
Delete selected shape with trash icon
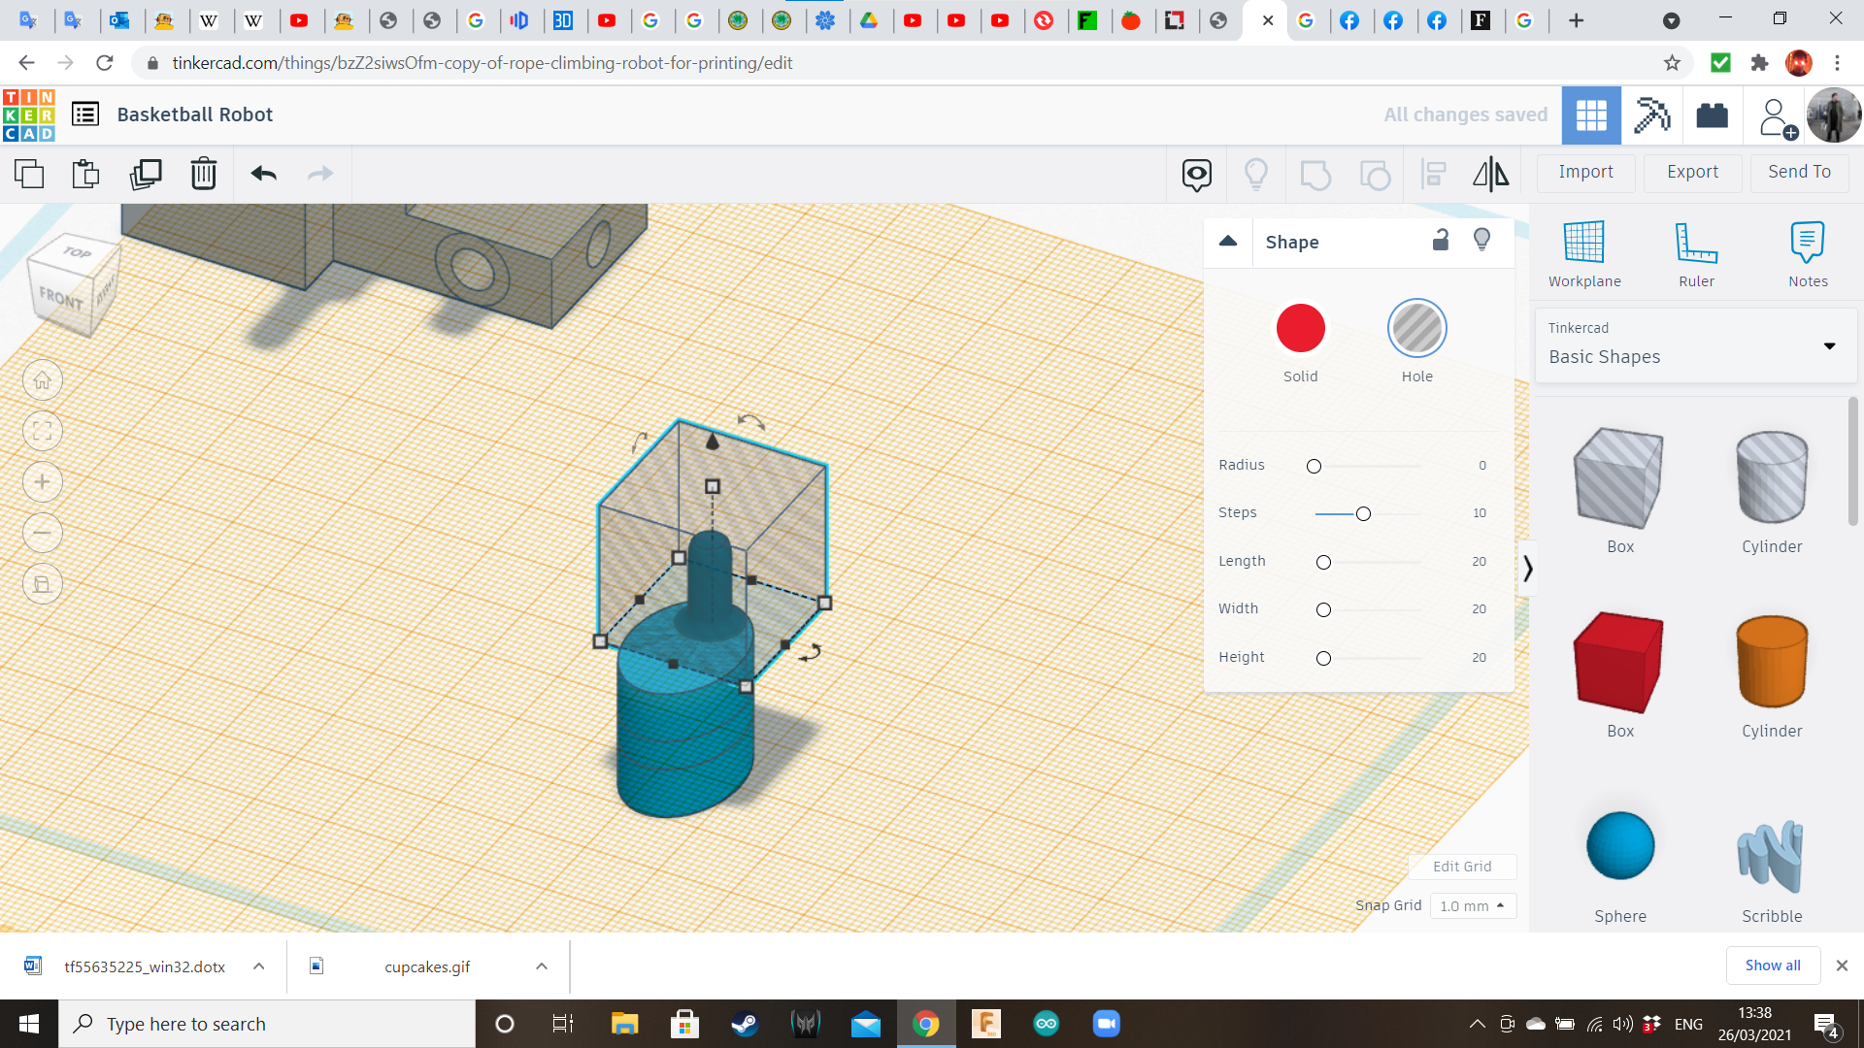203,174
